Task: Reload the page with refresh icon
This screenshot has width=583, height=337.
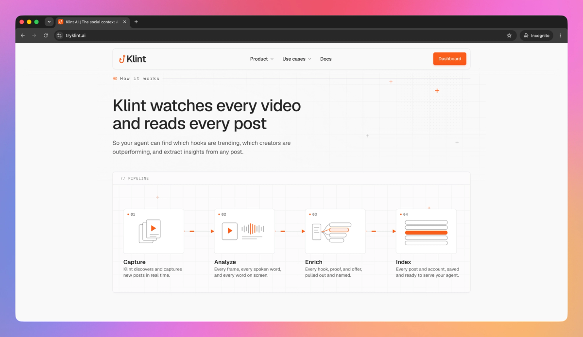Action: tap(46, 35)
